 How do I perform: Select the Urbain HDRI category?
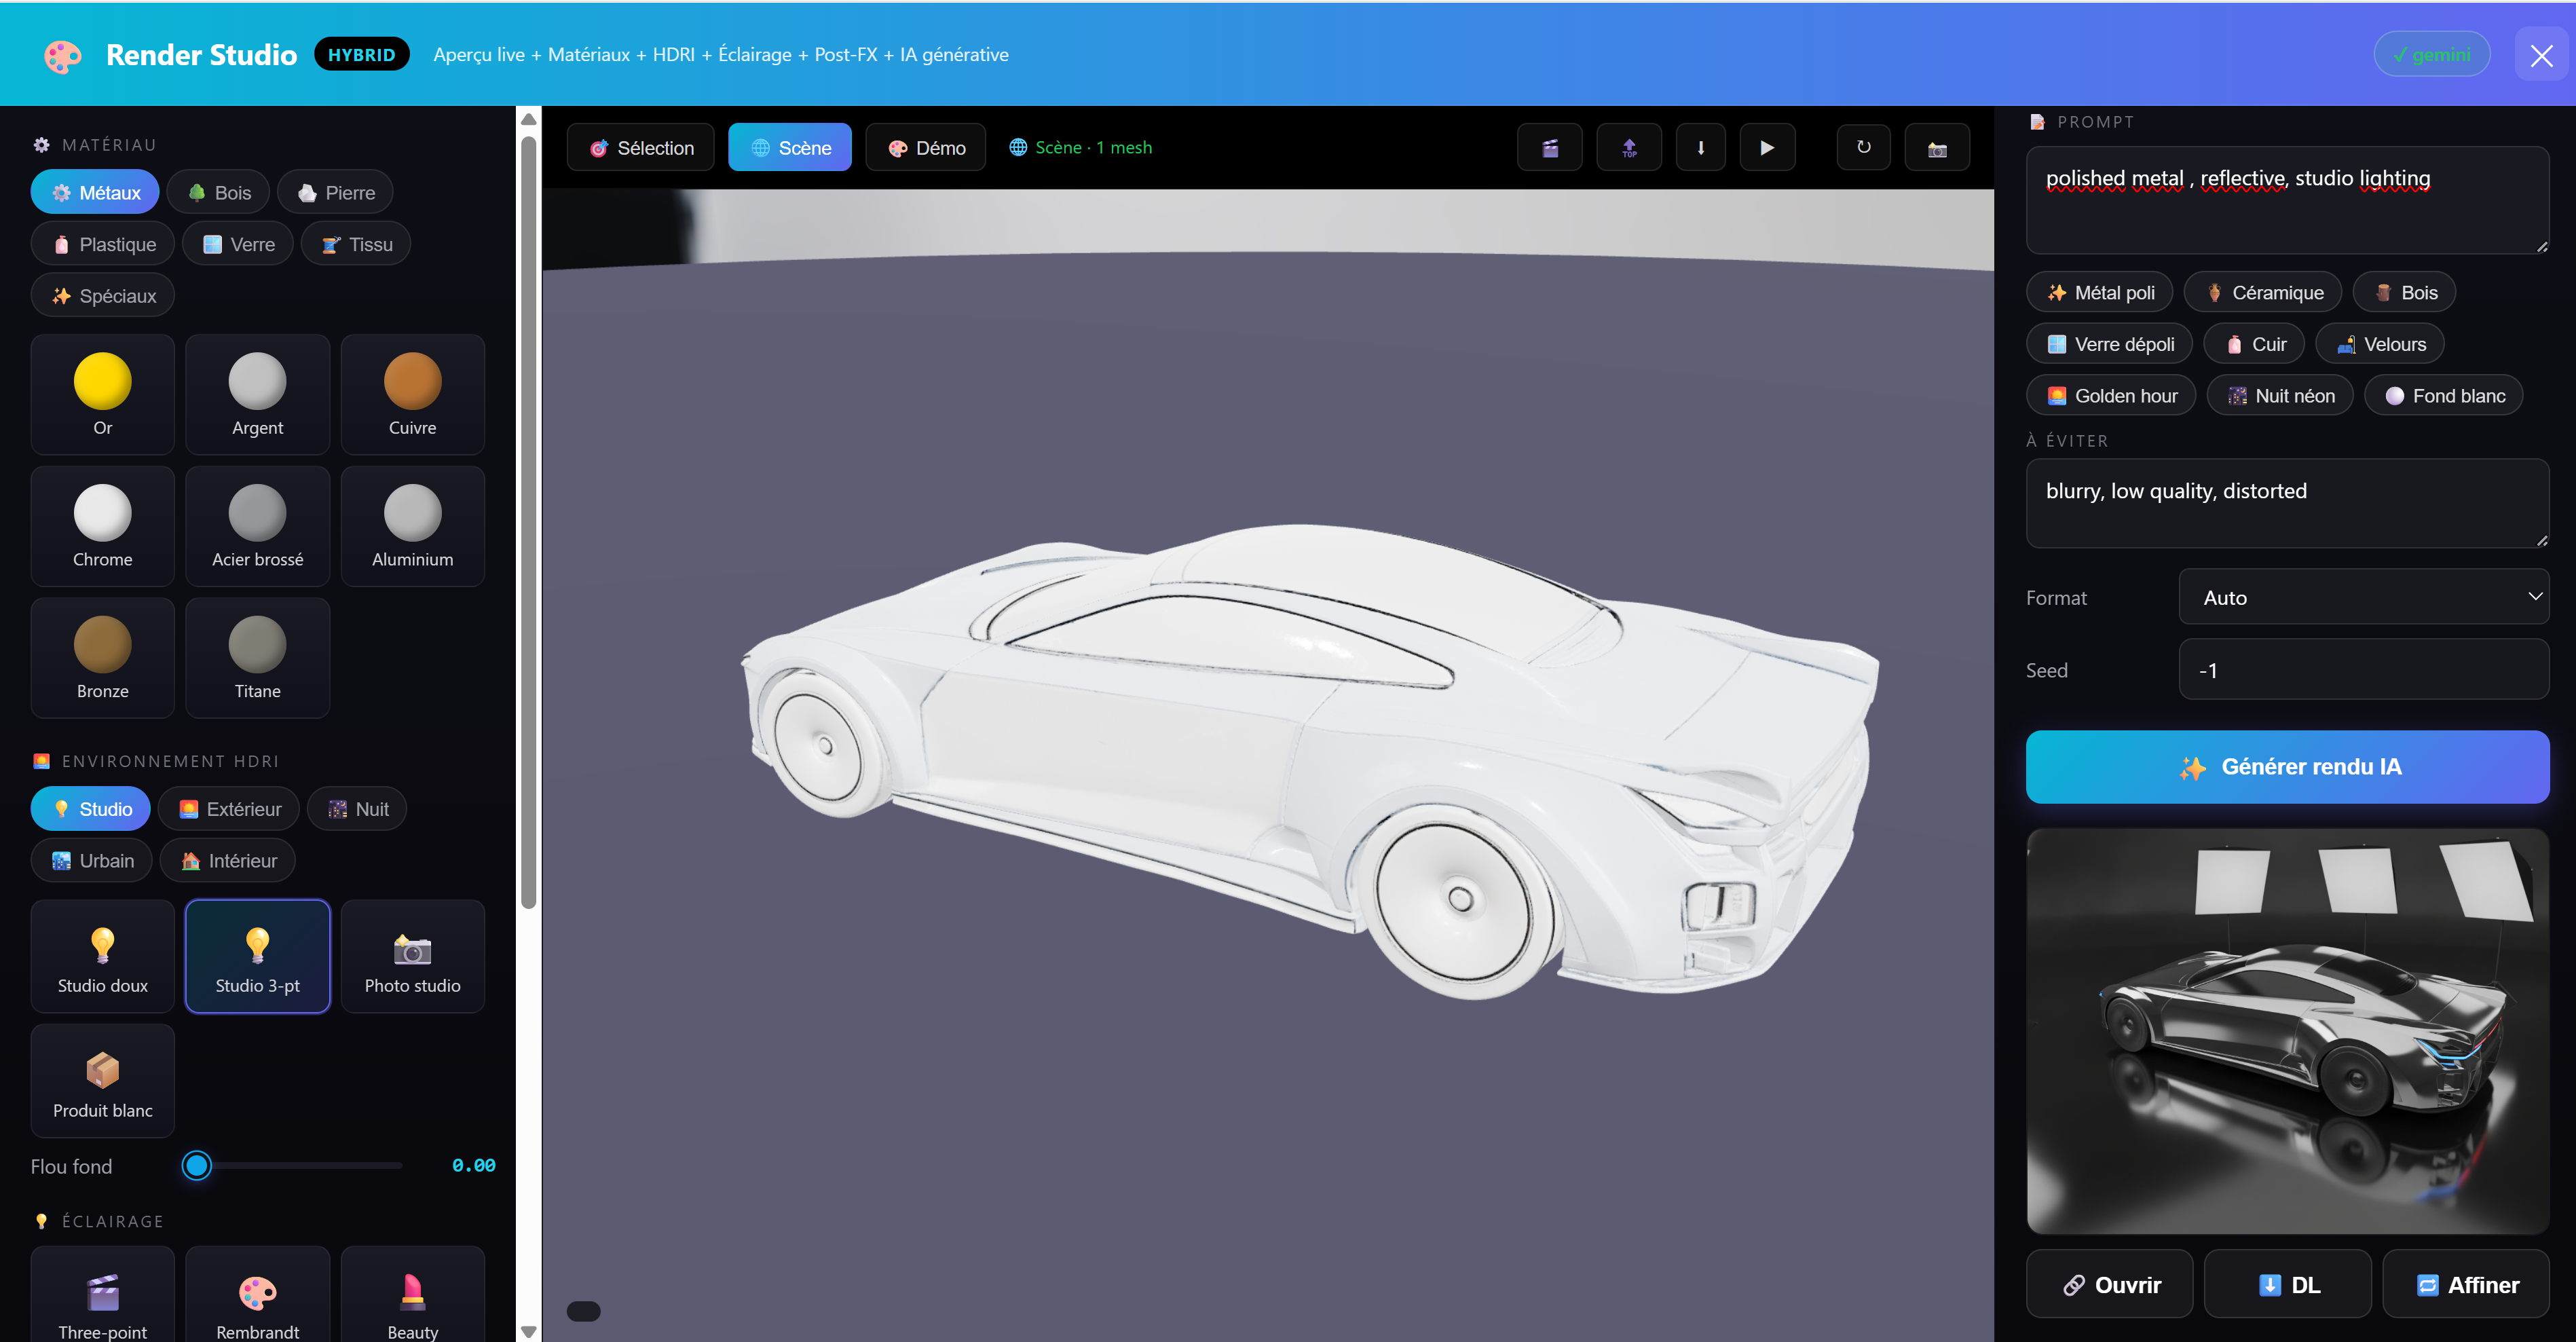point(92,861)
